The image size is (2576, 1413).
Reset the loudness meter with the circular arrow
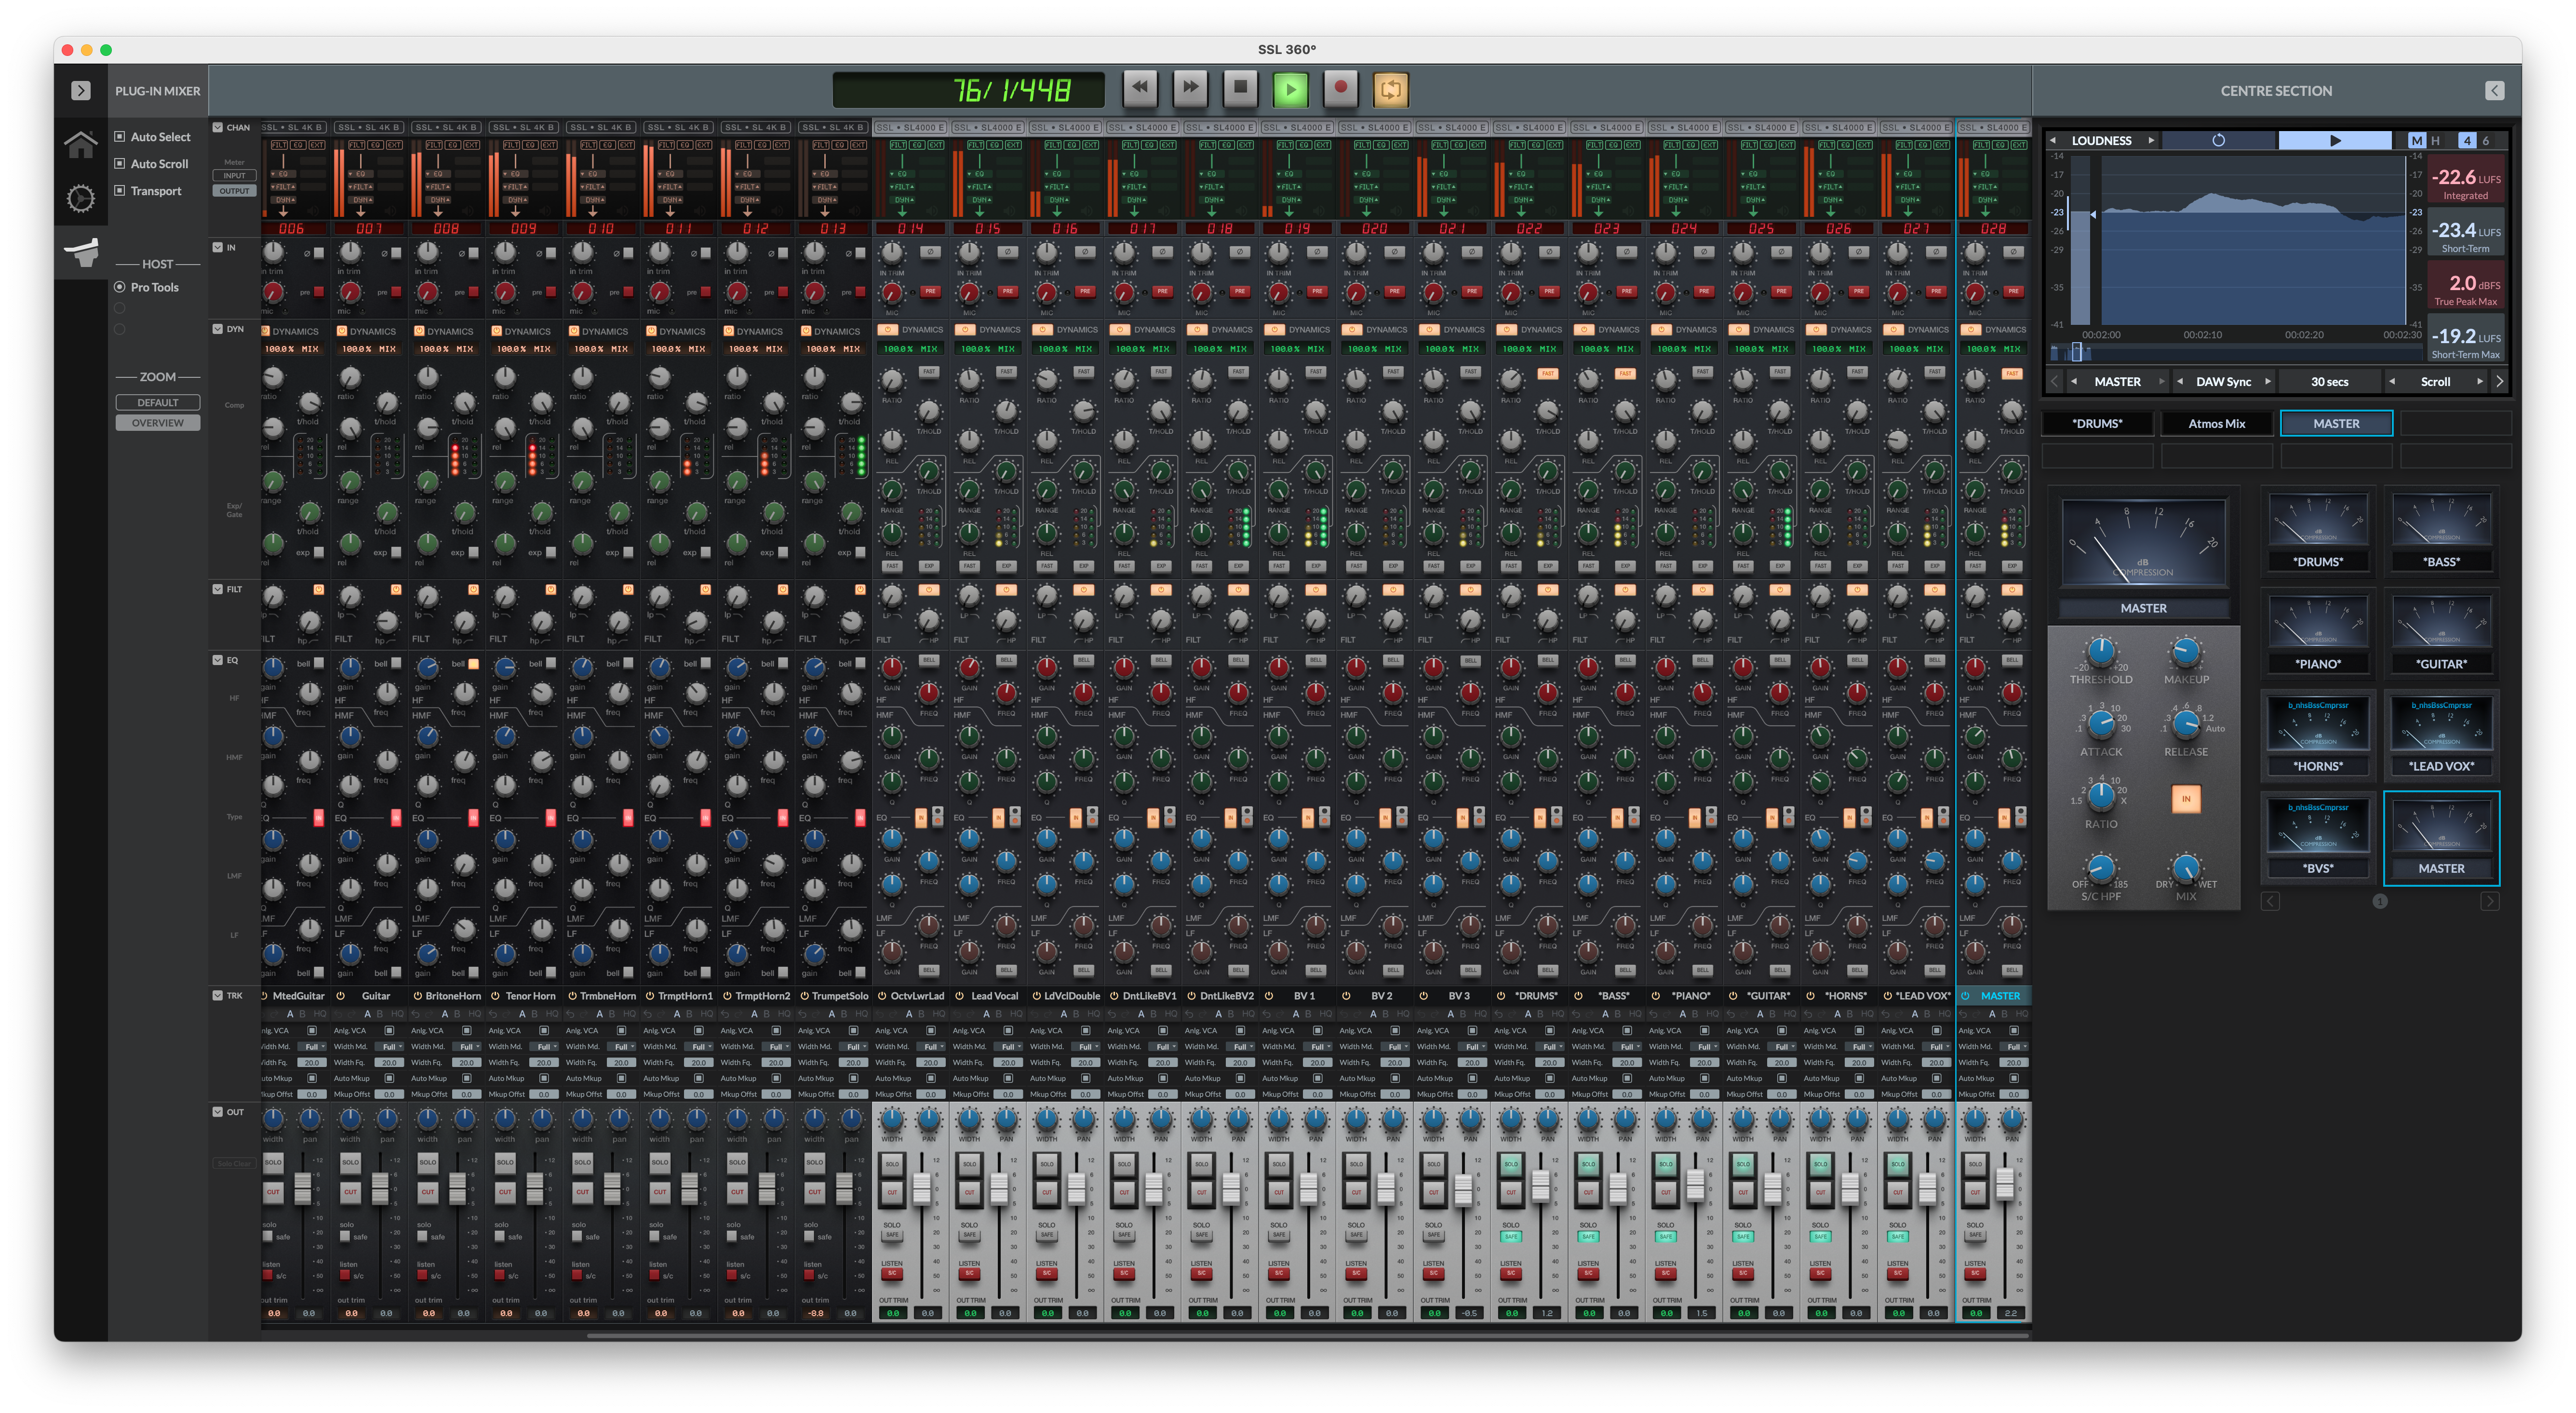click(2218, 141)
